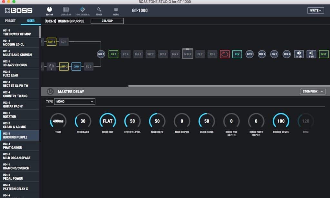
Task: Select the M DLY block
Action: point(188,54)
